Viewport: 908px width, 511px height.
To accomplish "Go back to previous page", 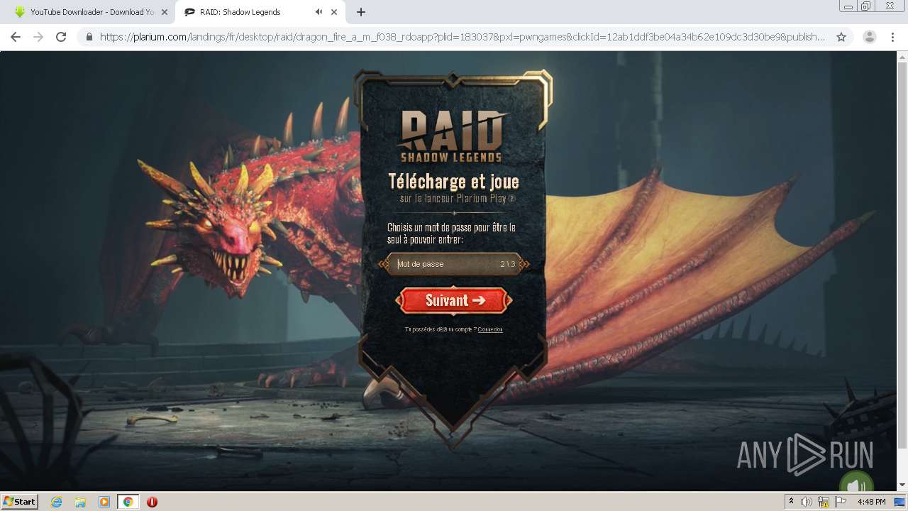I will (16, 37).
